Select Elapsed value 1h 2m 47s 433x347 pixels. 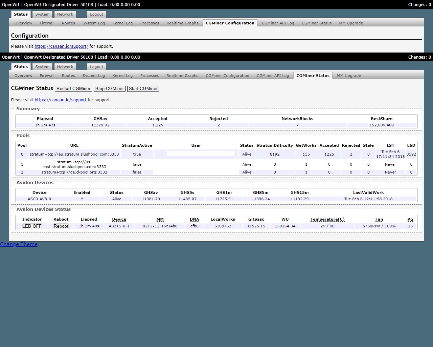point(45,125)
